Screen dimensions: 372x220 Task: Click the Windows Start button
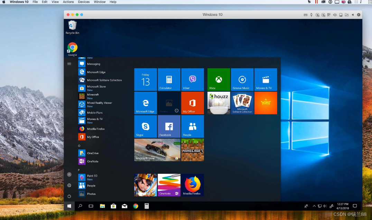(69, 206)
